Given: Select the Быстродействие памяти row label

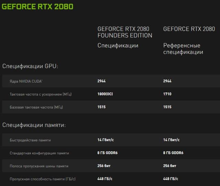Looking at the screenshot, I should (x=30, y=140).
